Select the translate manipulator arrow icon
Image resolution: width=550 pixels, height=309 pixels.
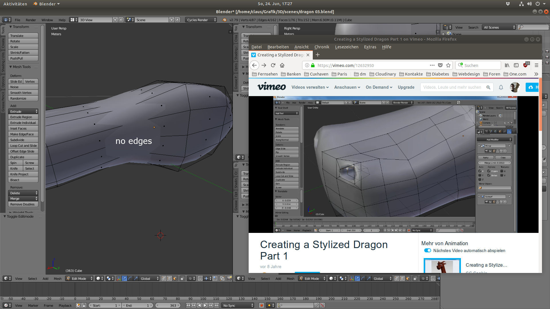tap(124, 278)
